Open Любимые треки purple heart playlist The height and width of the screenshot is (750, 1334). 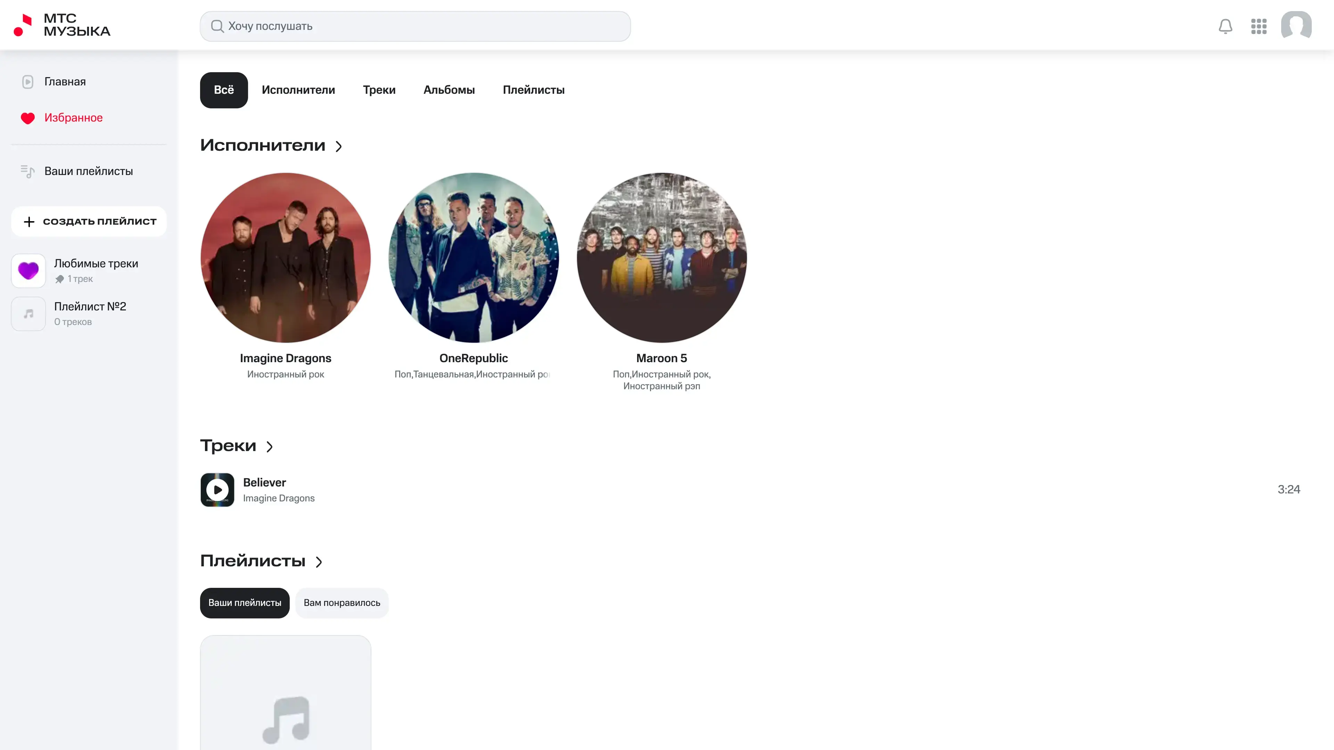[28, 271]
